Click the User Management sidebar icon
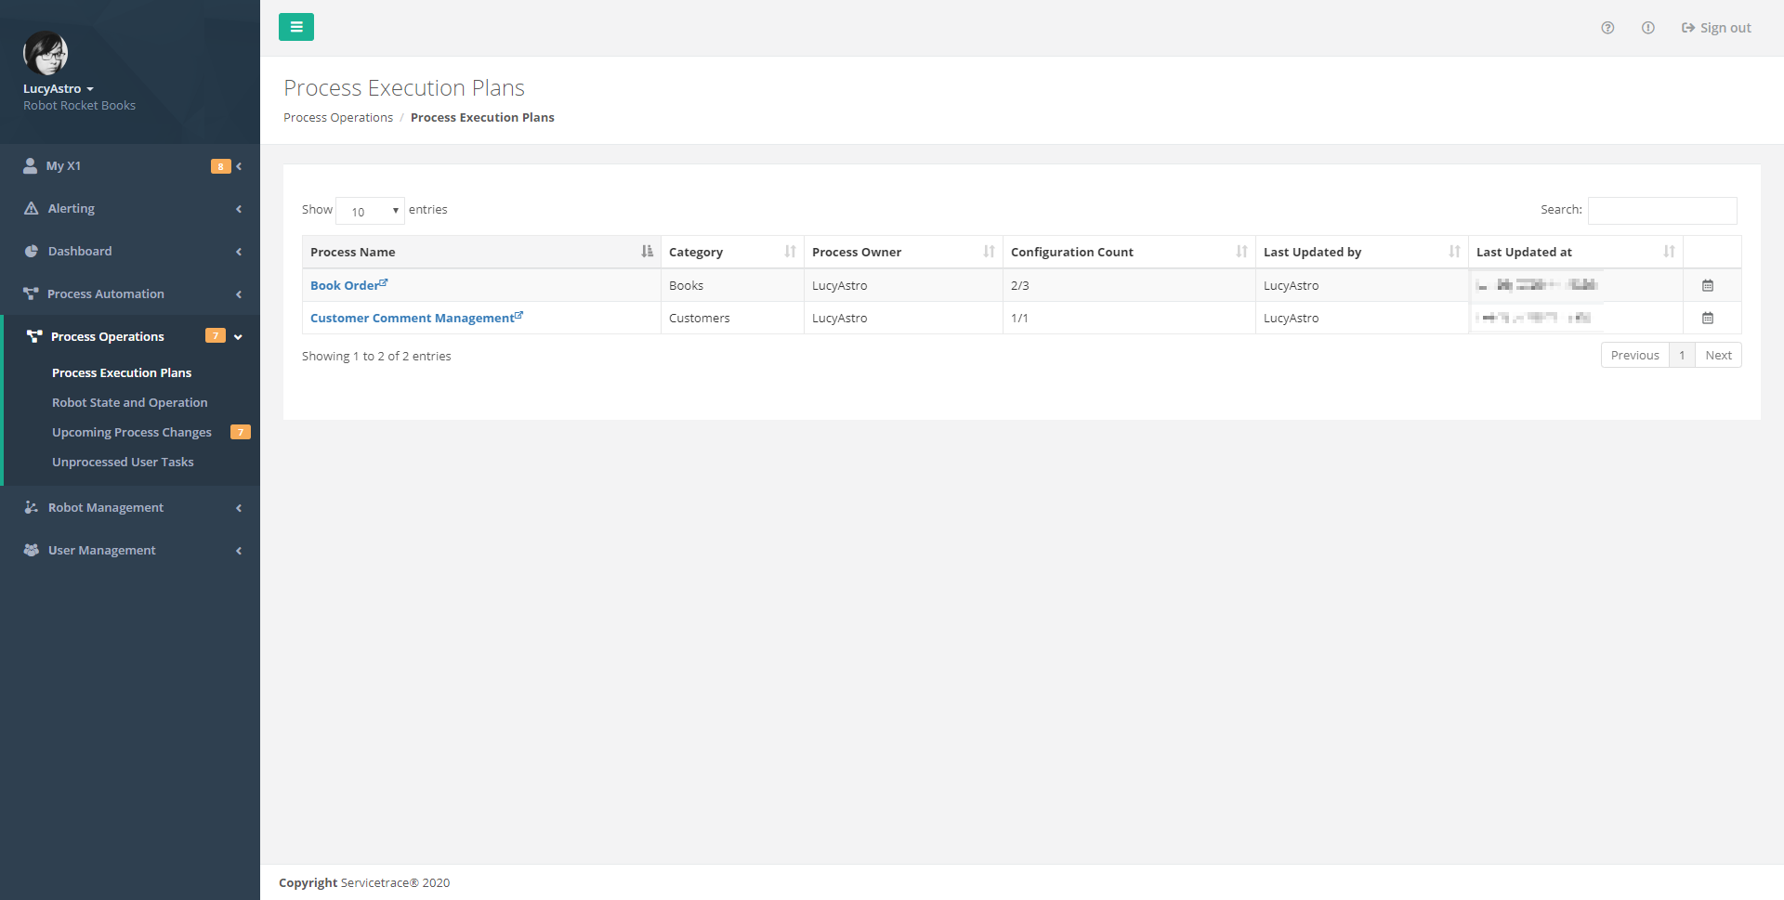The image size is (1784, 900). [x=29, y=550]
